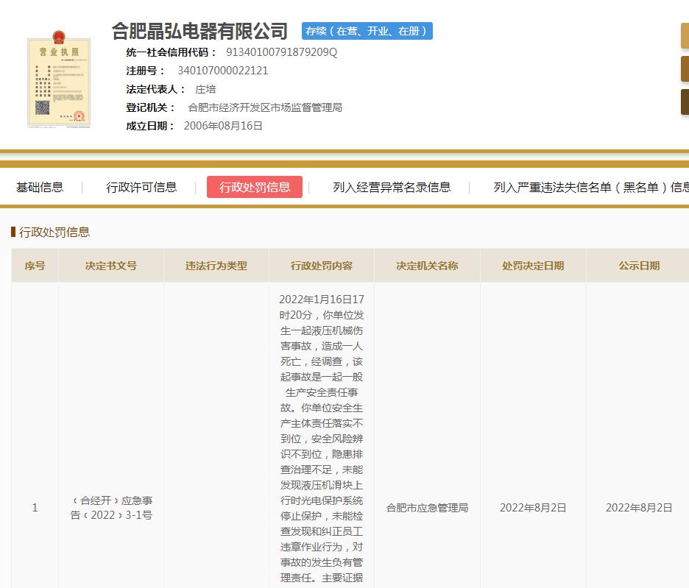689x588 pixels.
Task: Switch to the 基础信息 tab
Action: (x=40, y=187)
